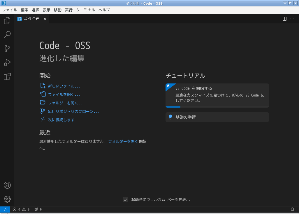Click the remote window indicator in status bar

click(x=5, y=209)
